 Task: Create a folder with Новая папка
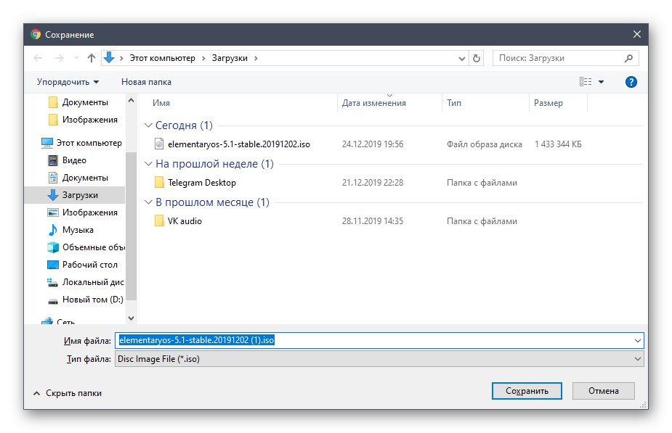pyautogui.click(x=146, y=82)
